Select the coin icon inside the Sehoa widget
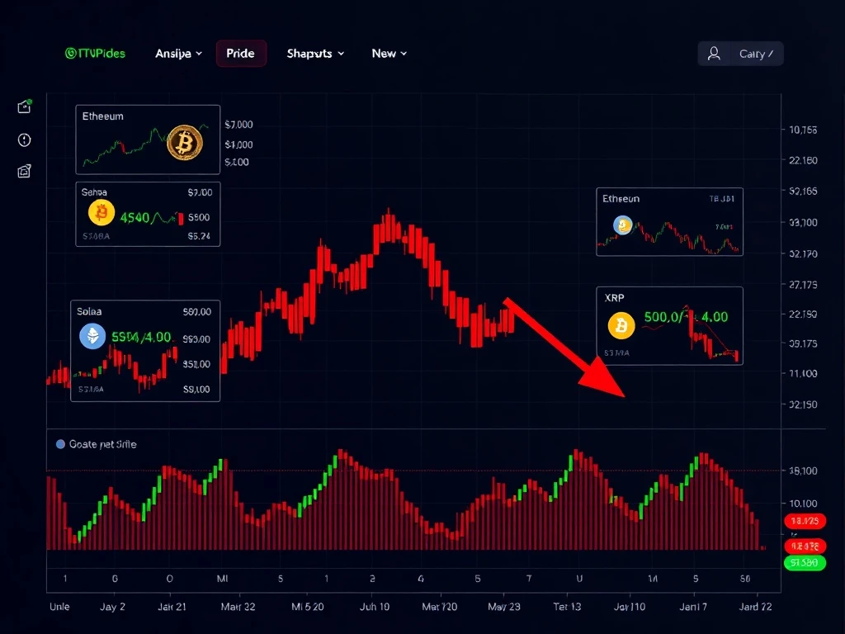The image size is (845, 634). (101, 214)
